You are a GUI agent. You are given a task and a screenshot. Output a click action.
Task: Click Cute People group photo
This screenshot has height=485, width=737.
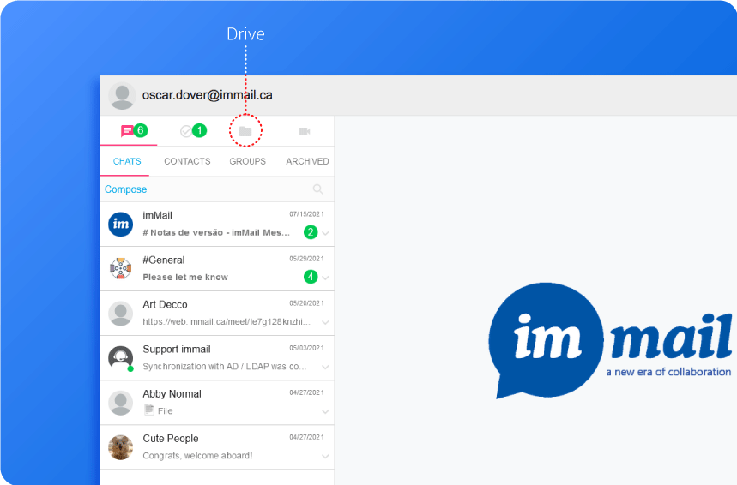[x=121, y=447]
